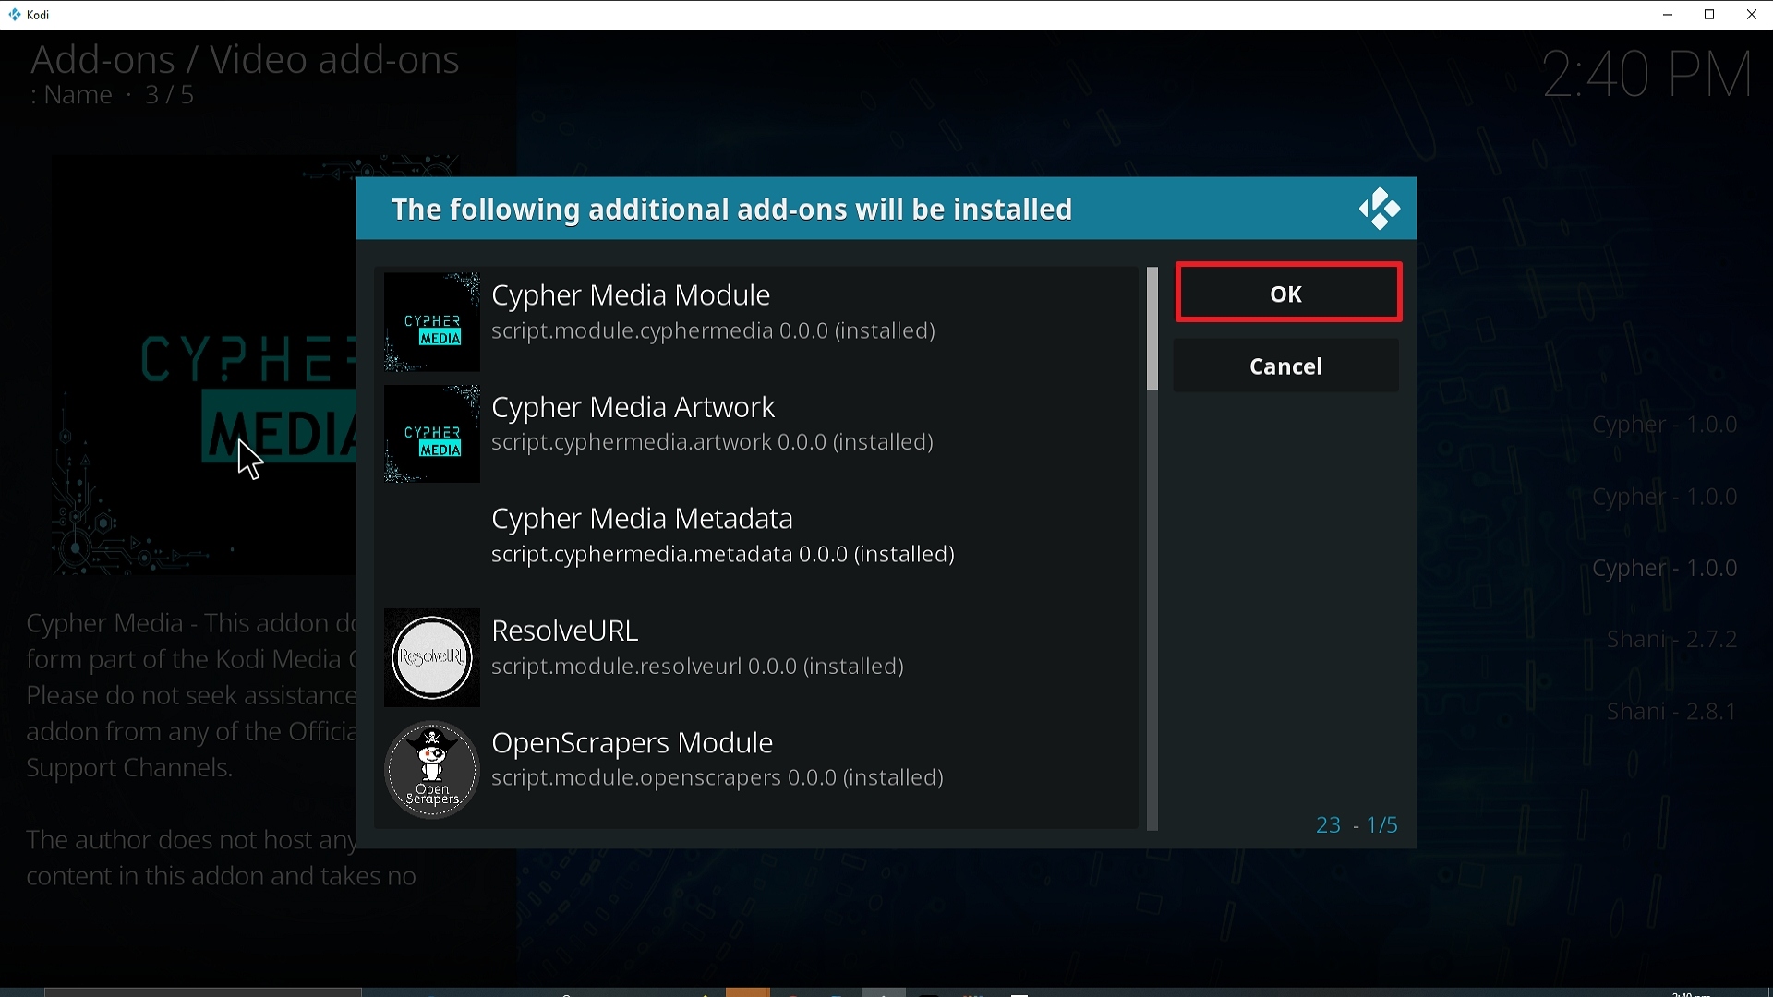Click the OpenScrapers pirate icon
The width and height of the screenshot is (1773, 997).
(x=431, y=770)
